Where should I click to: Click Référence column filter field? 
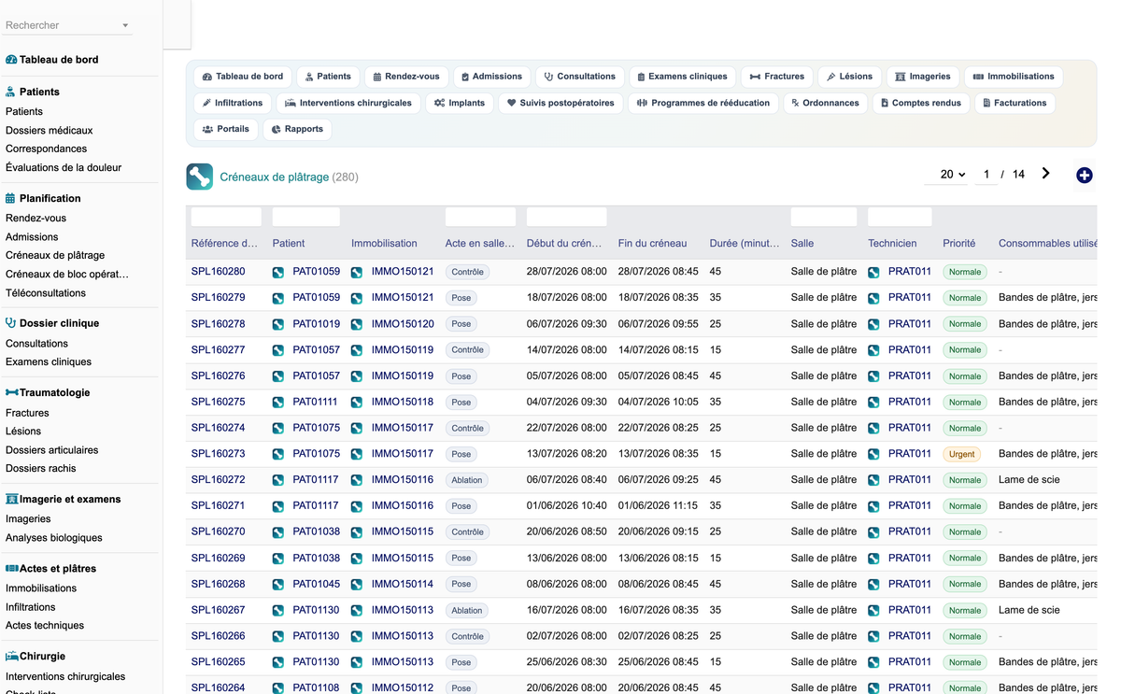226,217
